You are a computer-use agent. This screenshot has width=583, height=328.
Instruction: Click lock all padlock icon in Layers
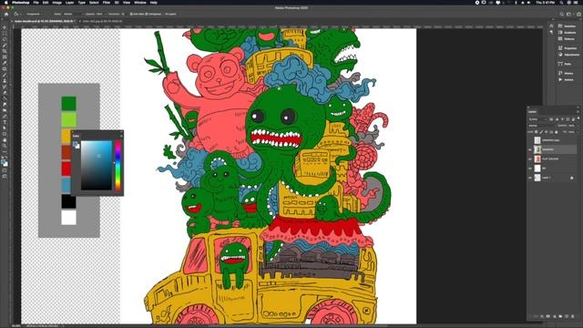click(557, 132)
